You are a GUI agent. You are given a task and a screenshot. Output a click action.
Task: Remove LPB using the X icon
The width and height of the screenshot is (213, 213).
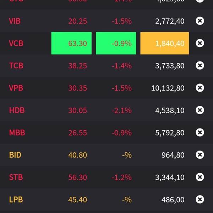(200, 199)
